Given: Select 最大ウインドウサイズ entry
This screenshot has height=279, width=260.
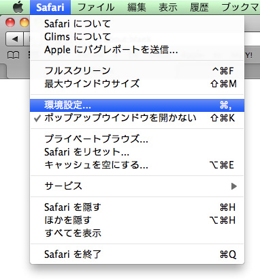Looking at the screenshot, I should click(x=137, y=84).
